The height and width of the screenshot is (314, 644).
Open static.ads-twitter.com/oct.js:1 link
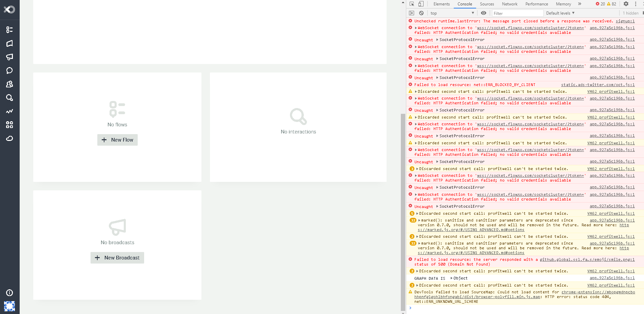coord(598,85)
